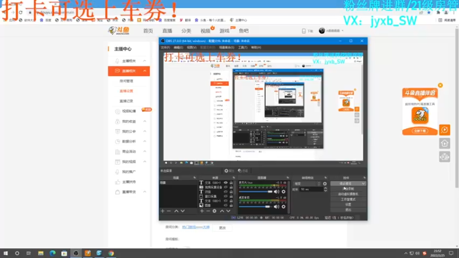This screenshot has height=258, width=459.
Task: Toggle visibility of first 文本 (GDI+) source
Action: click(x=225, y=182)
